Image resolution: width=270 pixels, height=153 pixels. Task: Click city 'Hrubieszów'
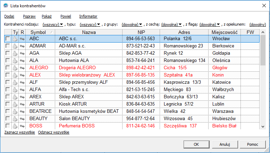(224, 118)
